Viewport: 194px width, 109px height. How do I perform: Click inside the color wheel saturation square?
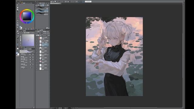(27, 16)
